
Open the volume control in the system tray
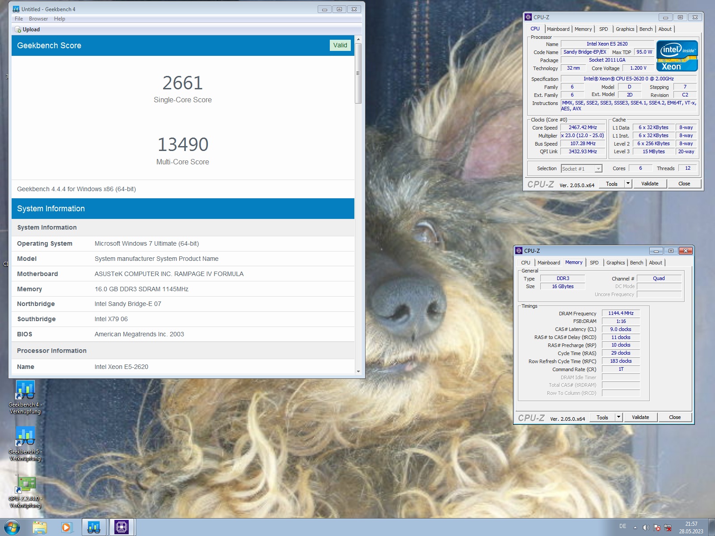coord(646,528)
